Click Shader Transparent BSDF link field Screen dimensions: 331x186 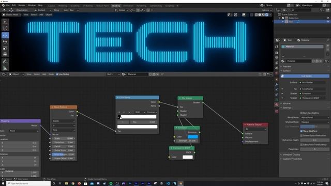(313, 98)
